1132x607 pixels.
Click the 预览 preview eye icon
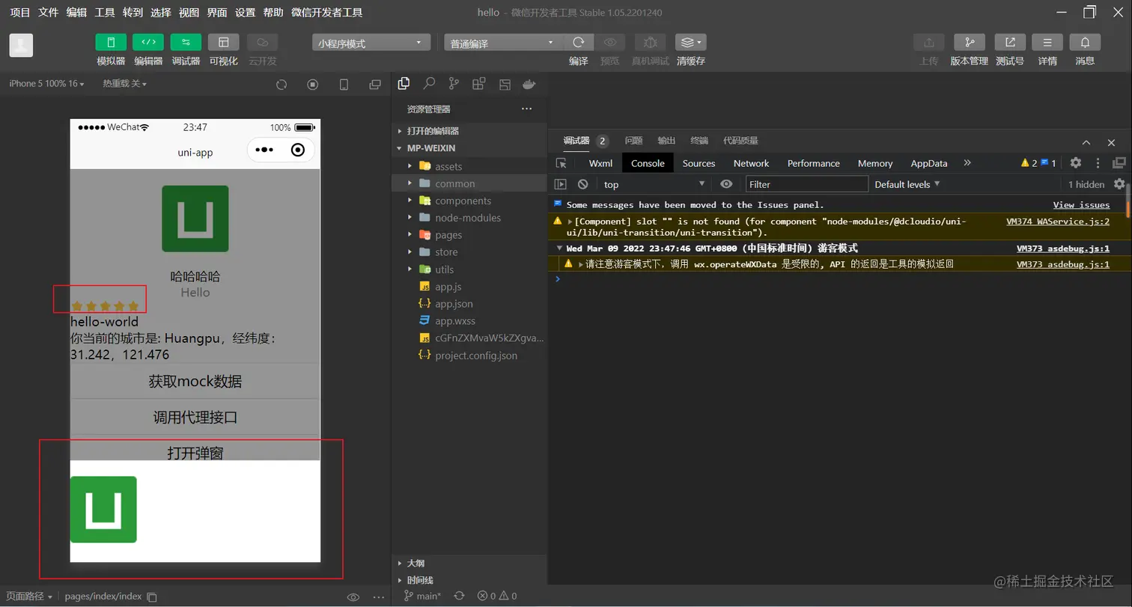[610, 42]
